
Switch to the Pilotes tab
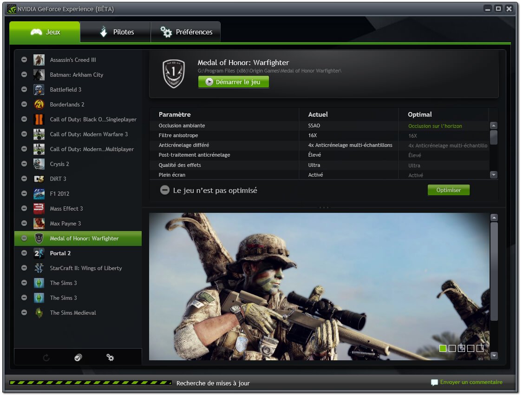(116, 32)
